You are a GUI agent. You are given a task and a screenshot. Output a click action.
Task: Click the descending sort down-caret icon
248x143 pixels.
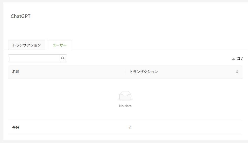coord(237,73)
